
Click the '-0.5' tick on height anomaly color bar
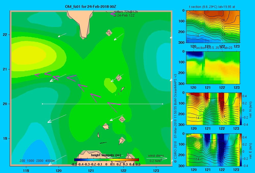click(x=74, y=164)
